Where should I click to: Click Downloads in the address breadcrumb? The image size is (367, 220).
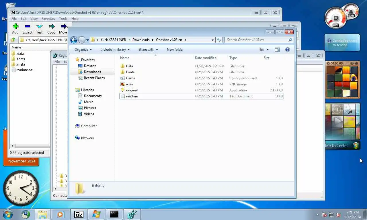pos(141,40)
